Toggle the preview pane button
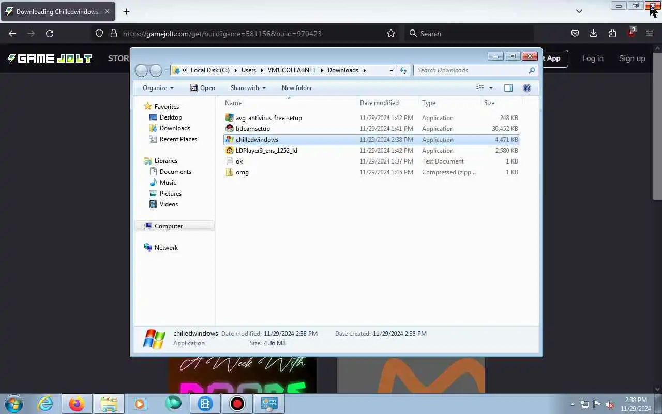This screenshot has height=414, width=662. point(508,88)
